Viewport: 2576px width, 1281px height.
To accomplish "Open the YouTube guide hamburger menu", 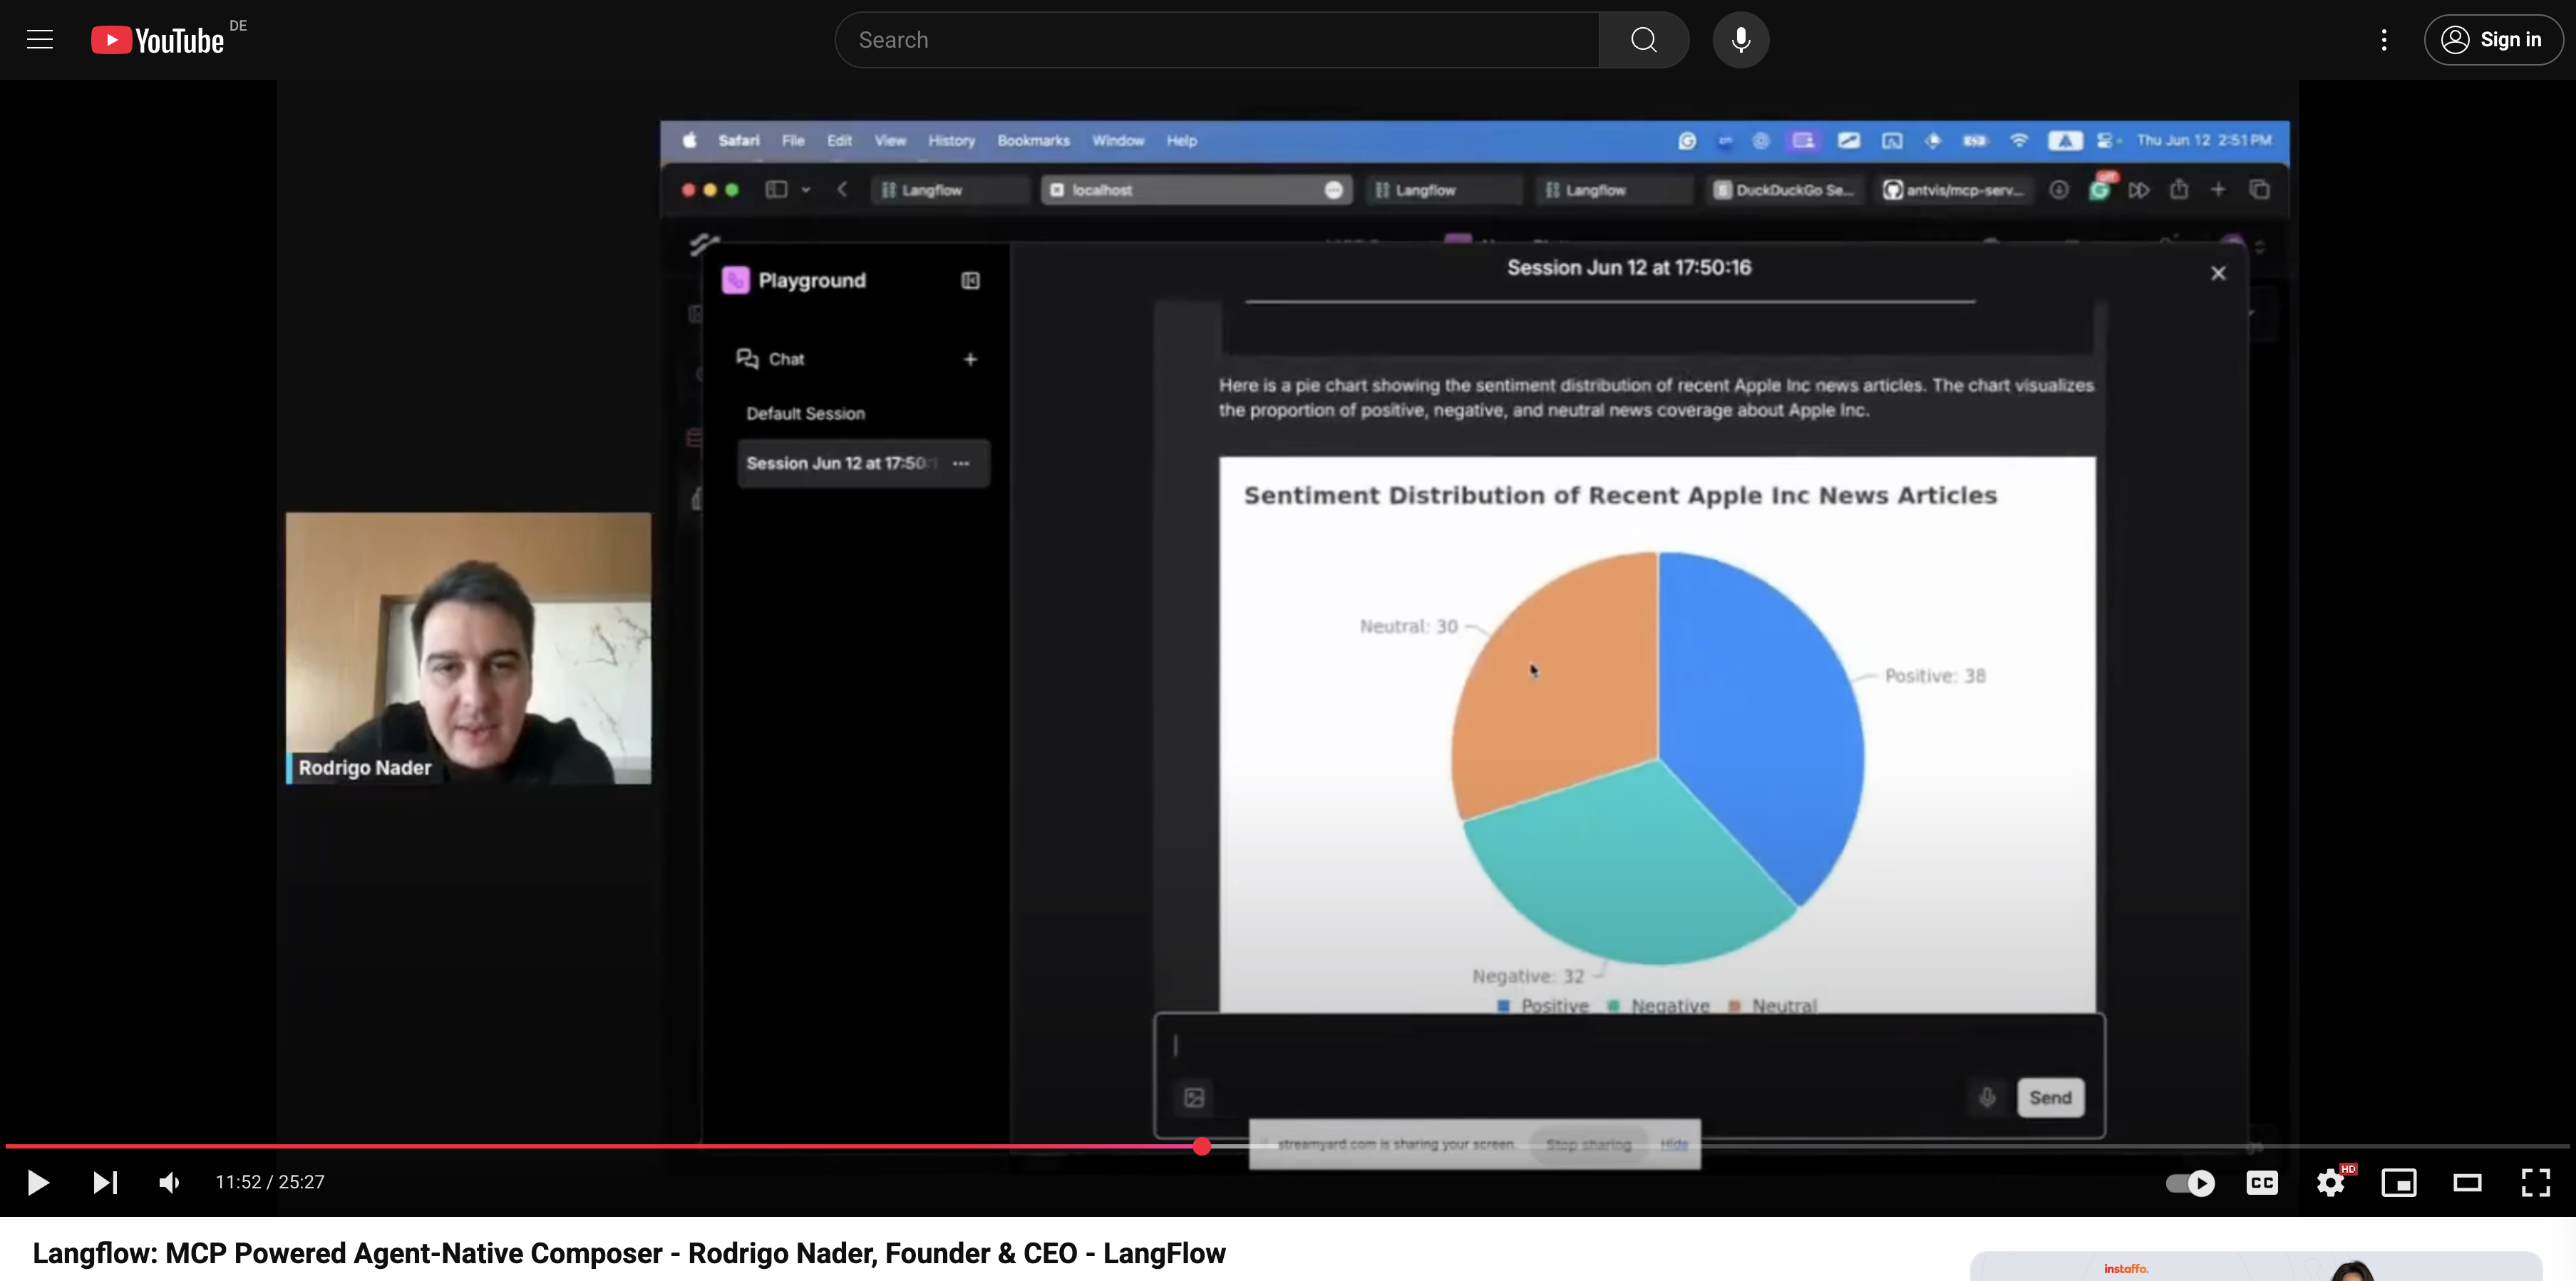I will 40,40.
